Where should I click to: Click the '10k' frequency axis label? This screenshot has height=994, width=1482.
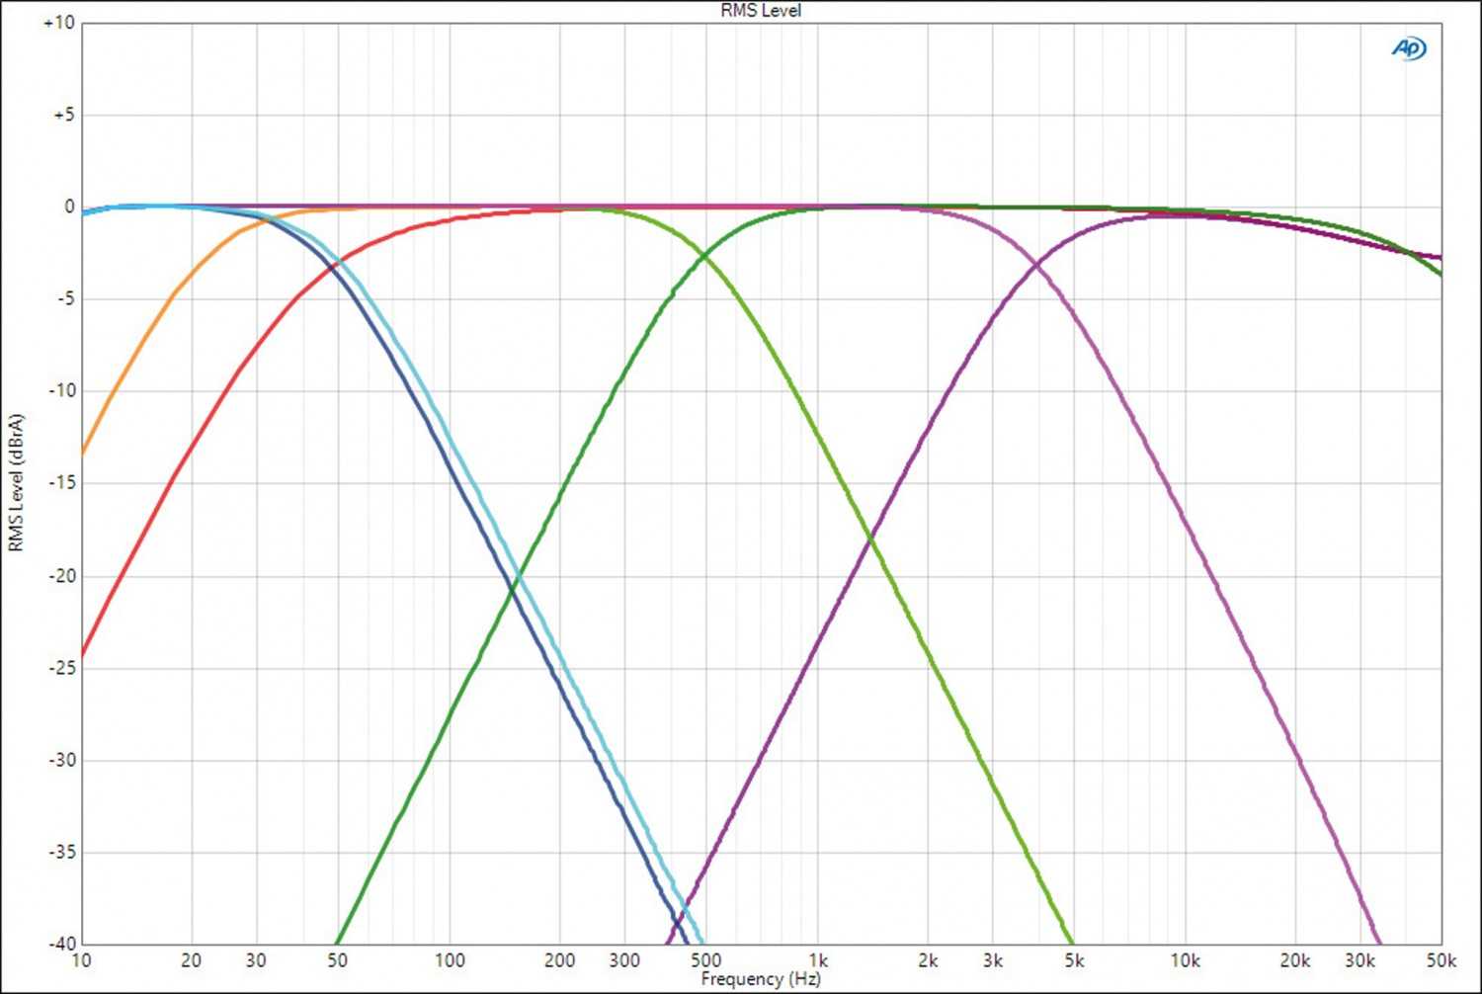click(x=1186, y=960)
